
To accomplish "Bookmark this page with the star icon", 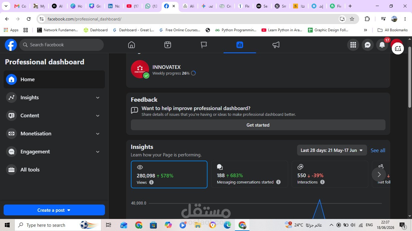I will (352, 19).
